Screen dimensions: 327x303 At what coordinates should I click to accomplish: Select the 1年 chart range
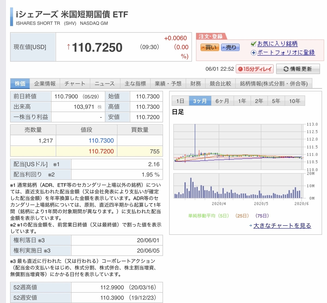tap(242, 101)
